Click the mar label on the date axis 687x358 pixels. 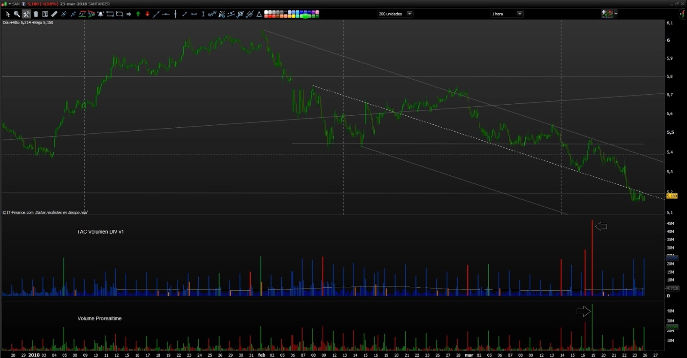pyautogui.click(x=469, y=355)
